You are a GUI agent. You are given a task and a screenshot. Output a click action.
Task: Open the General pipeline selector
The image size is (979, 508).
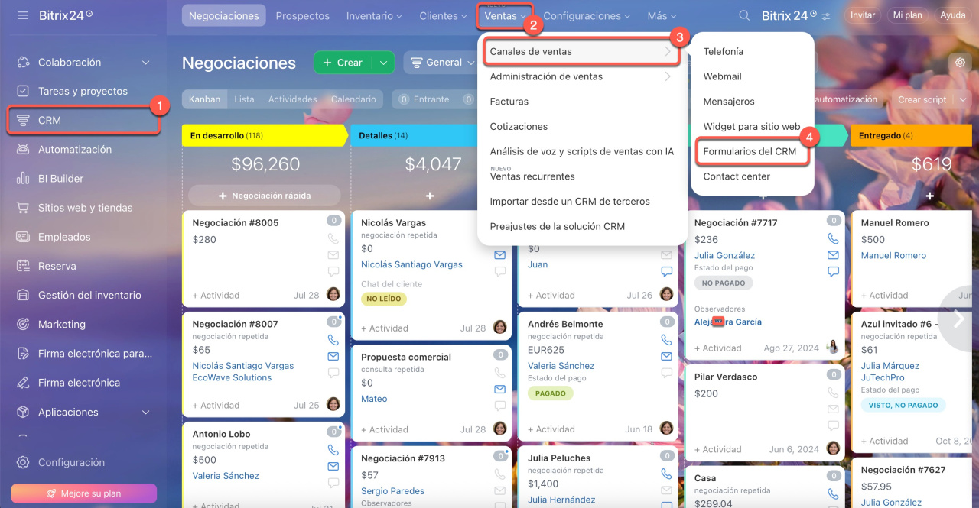click(441, 63)
